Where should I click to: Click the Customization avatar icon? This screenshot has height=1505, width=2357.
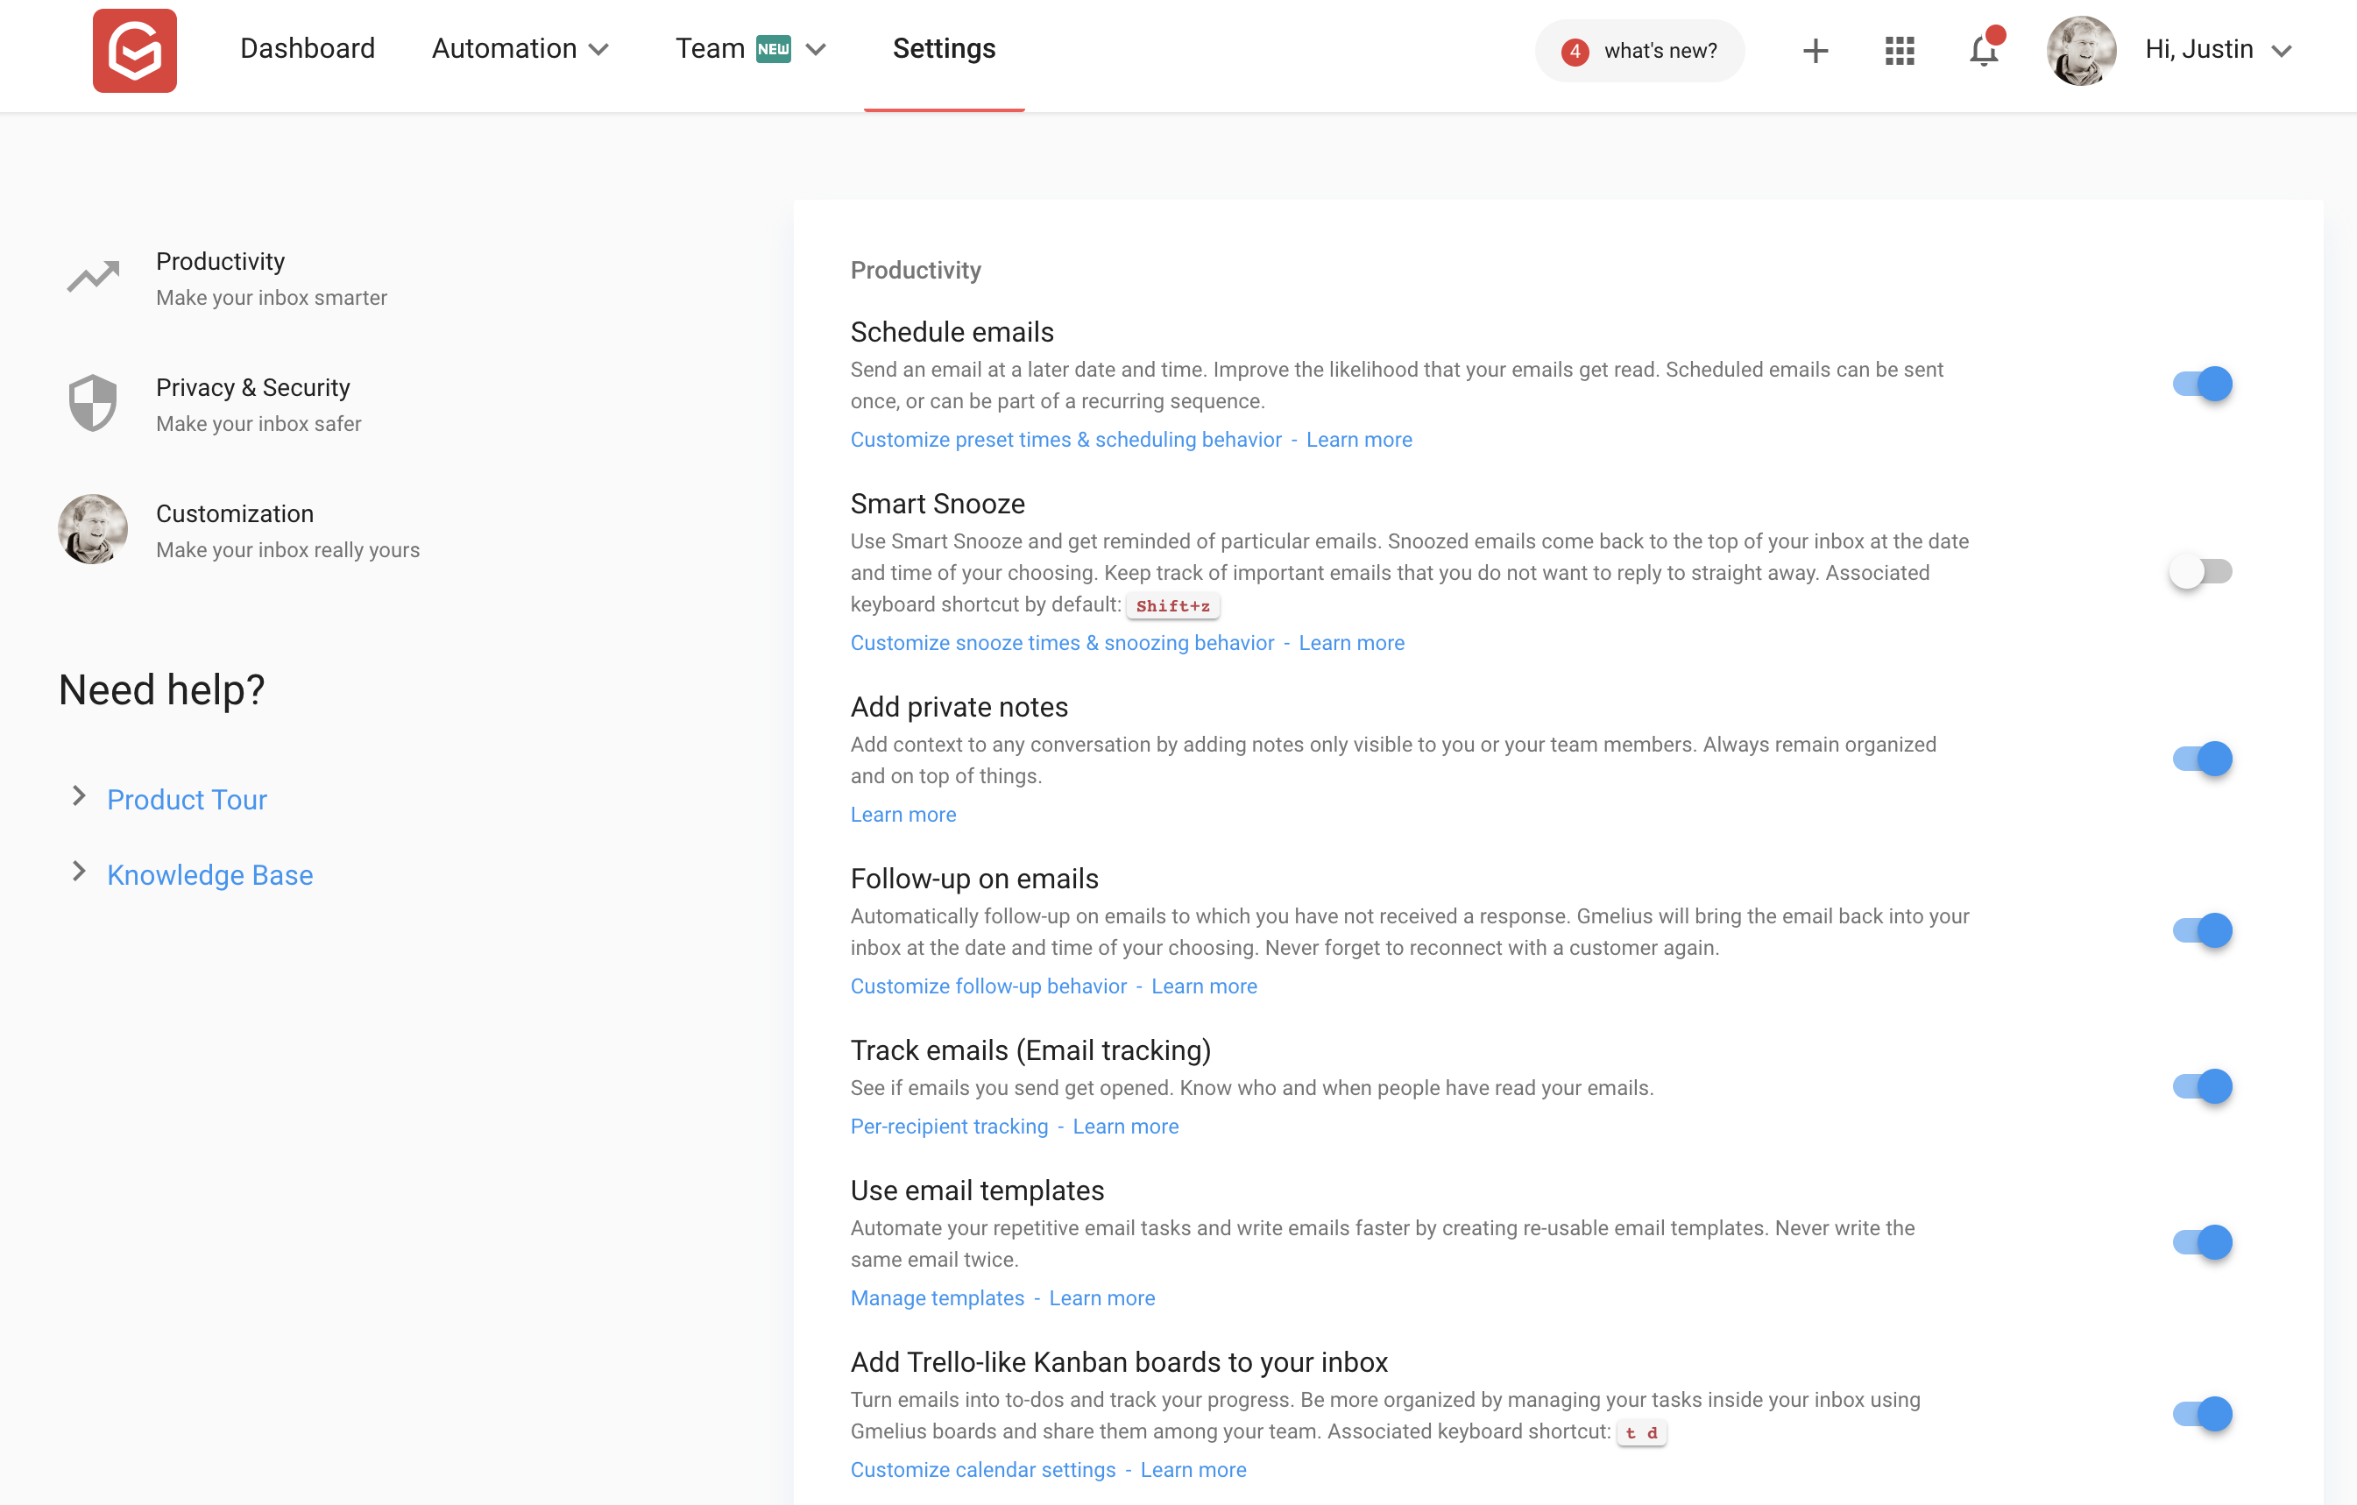coord(93,529)
